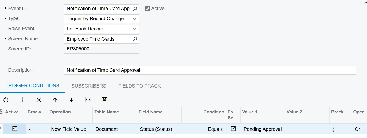Click the Refresh icon in grid toolbar

(6, 100)
